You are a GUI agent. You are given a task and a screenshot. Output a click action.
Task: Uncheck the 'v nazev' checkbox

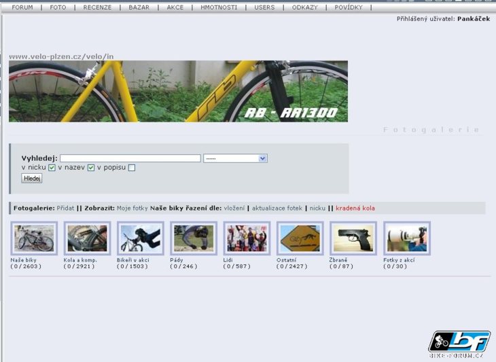(x=91, y=168)
